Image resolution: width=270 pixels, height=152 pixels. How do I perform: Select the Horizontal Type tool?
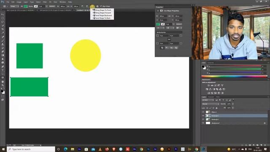(x=3, y=70)
